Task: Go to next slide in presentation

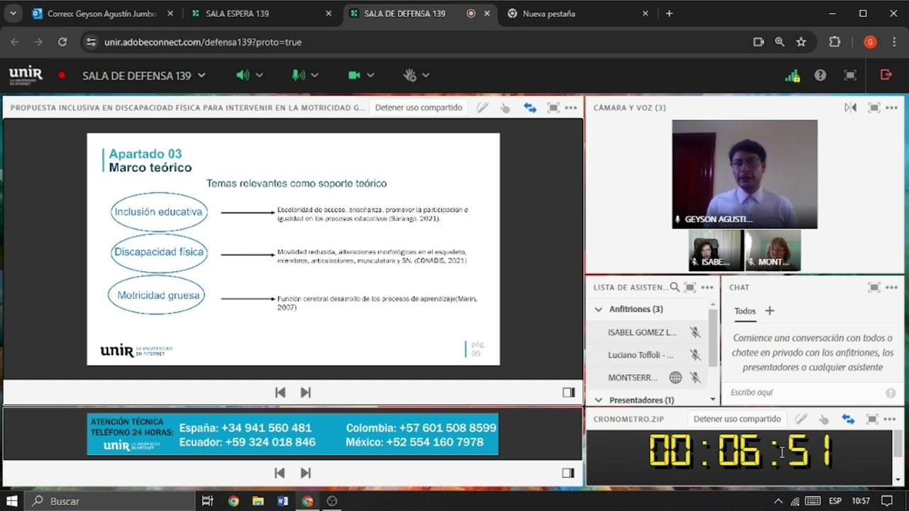Action: 305,392
